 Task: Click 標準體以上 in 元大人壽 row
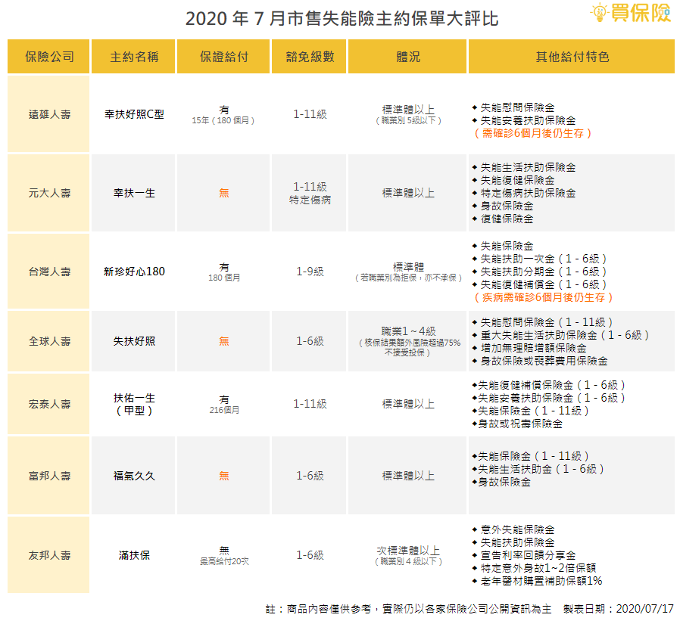pyautogui.click(x=408, y=193)
